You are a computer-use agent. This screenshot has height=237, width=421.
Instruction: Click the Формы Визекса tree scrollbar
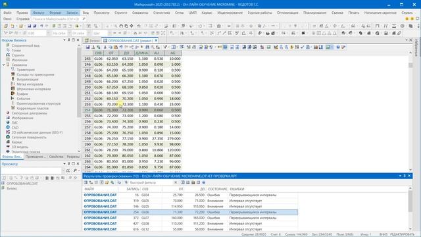(79, 82)
